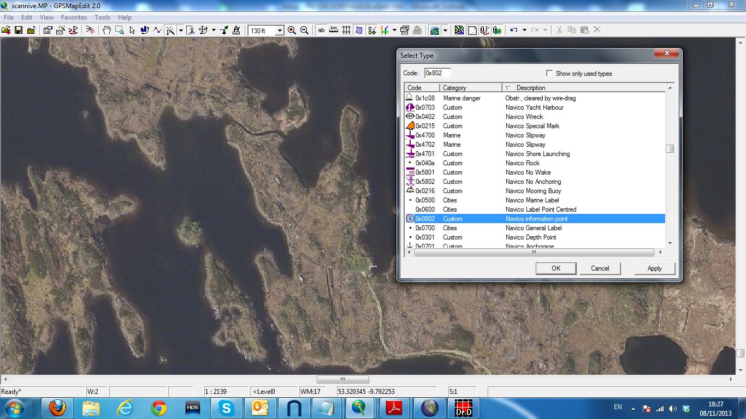This screenshot has width=746, height=419.
Task: Click the OK button in Select Type
Action: point(556,268)
